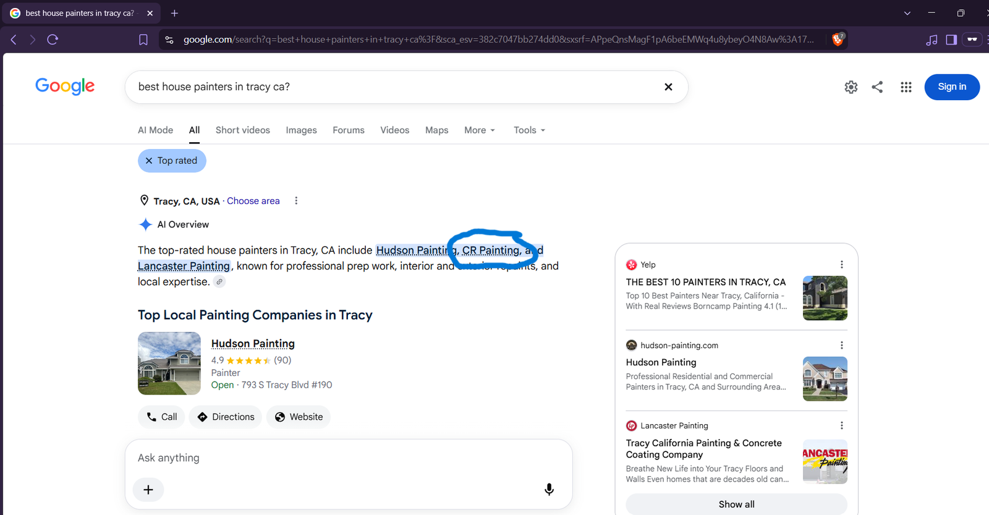This screenshot has width=989, height=515.
Task: Focus the Ask anything input field
Action: 349,458
